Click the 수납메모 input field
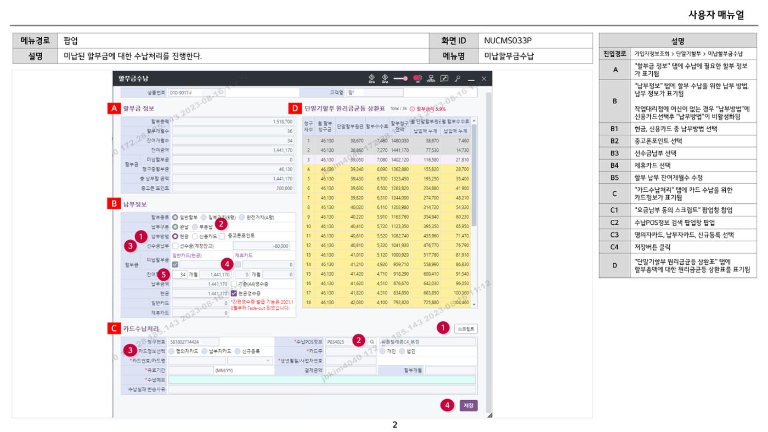Screen dimensions: 768x432 click(322, 380)
